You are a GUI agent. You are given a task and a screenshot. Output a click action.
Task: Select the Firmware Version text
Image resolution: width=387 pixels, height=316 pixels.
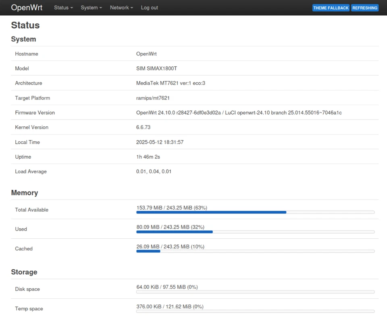coord(239,112)
